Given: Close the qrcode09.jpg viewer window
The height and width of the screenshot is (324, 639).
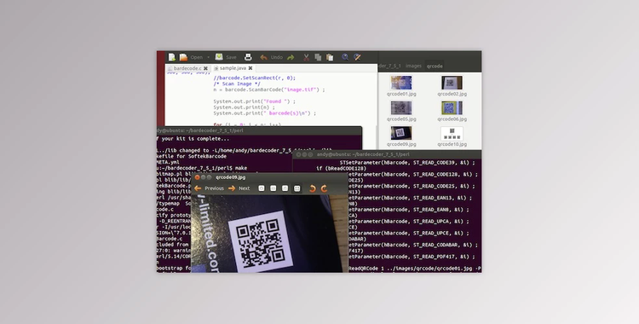Looking at the screenshot, I should click(x=198, y=177).
